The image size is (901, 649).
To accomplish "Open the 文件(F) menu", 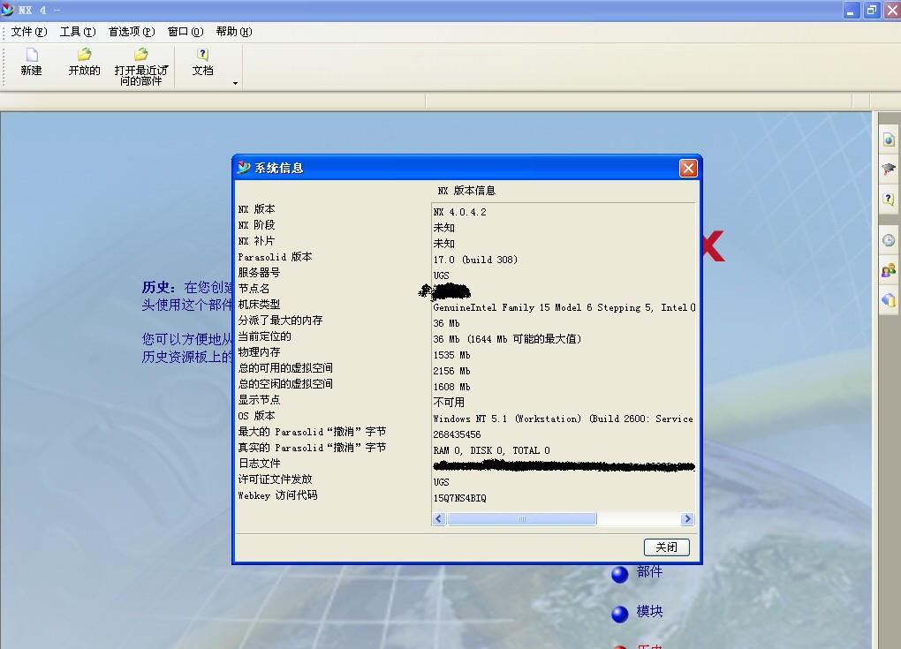I will 29,32.
